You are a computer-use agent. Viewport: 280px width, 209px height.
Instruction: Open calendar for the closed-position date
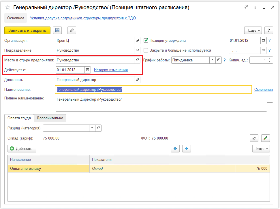coord(263,50)
